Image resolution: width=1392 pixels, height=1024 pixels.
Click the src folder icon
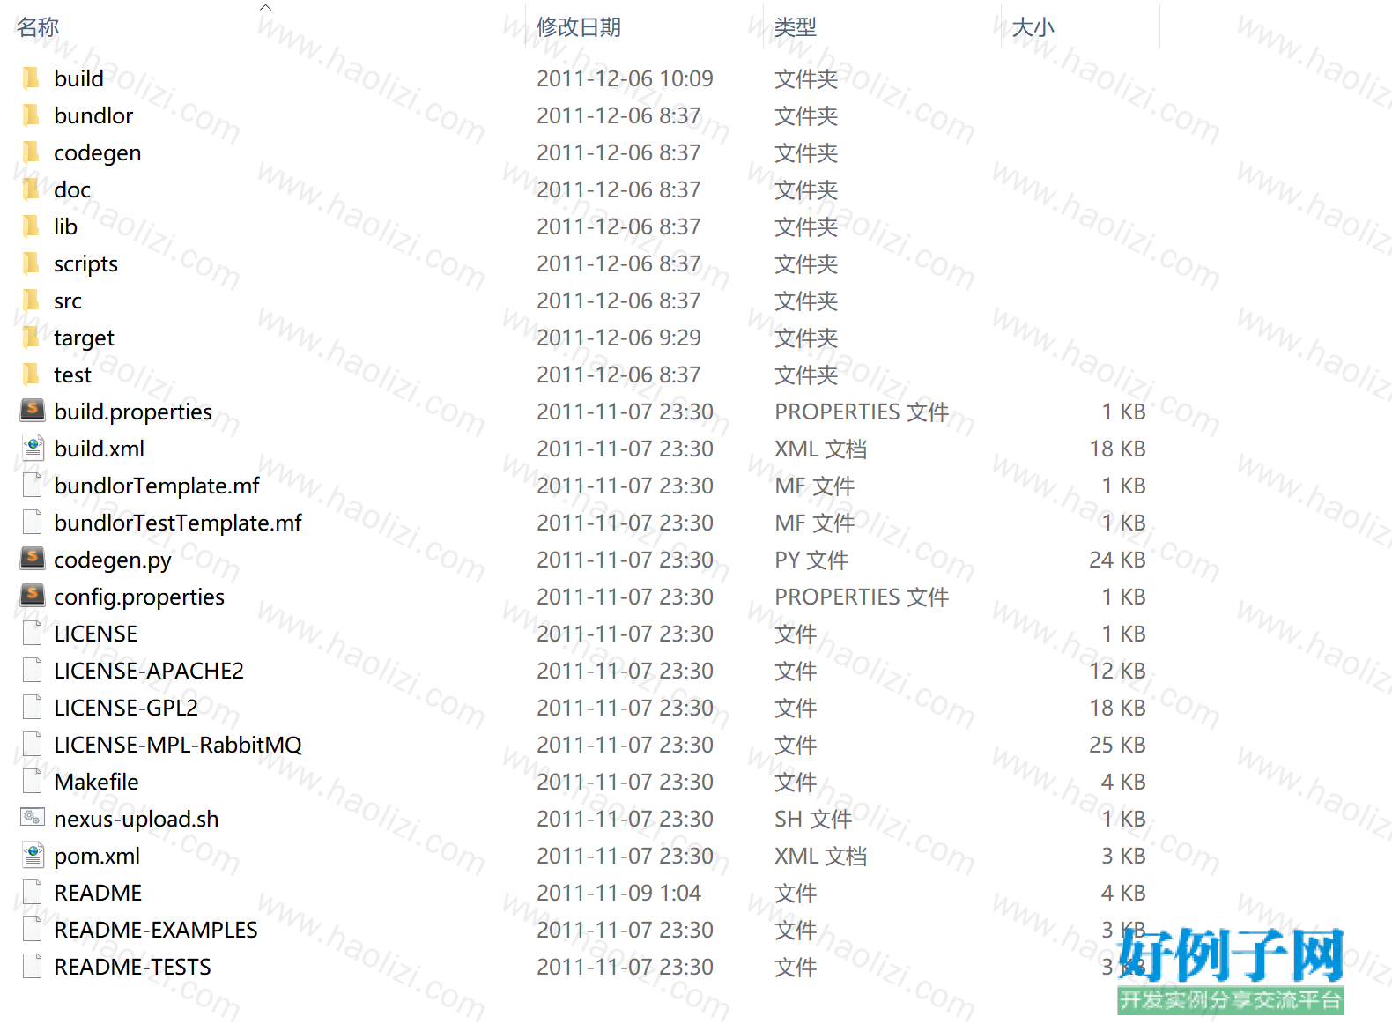tap(32, 301)
